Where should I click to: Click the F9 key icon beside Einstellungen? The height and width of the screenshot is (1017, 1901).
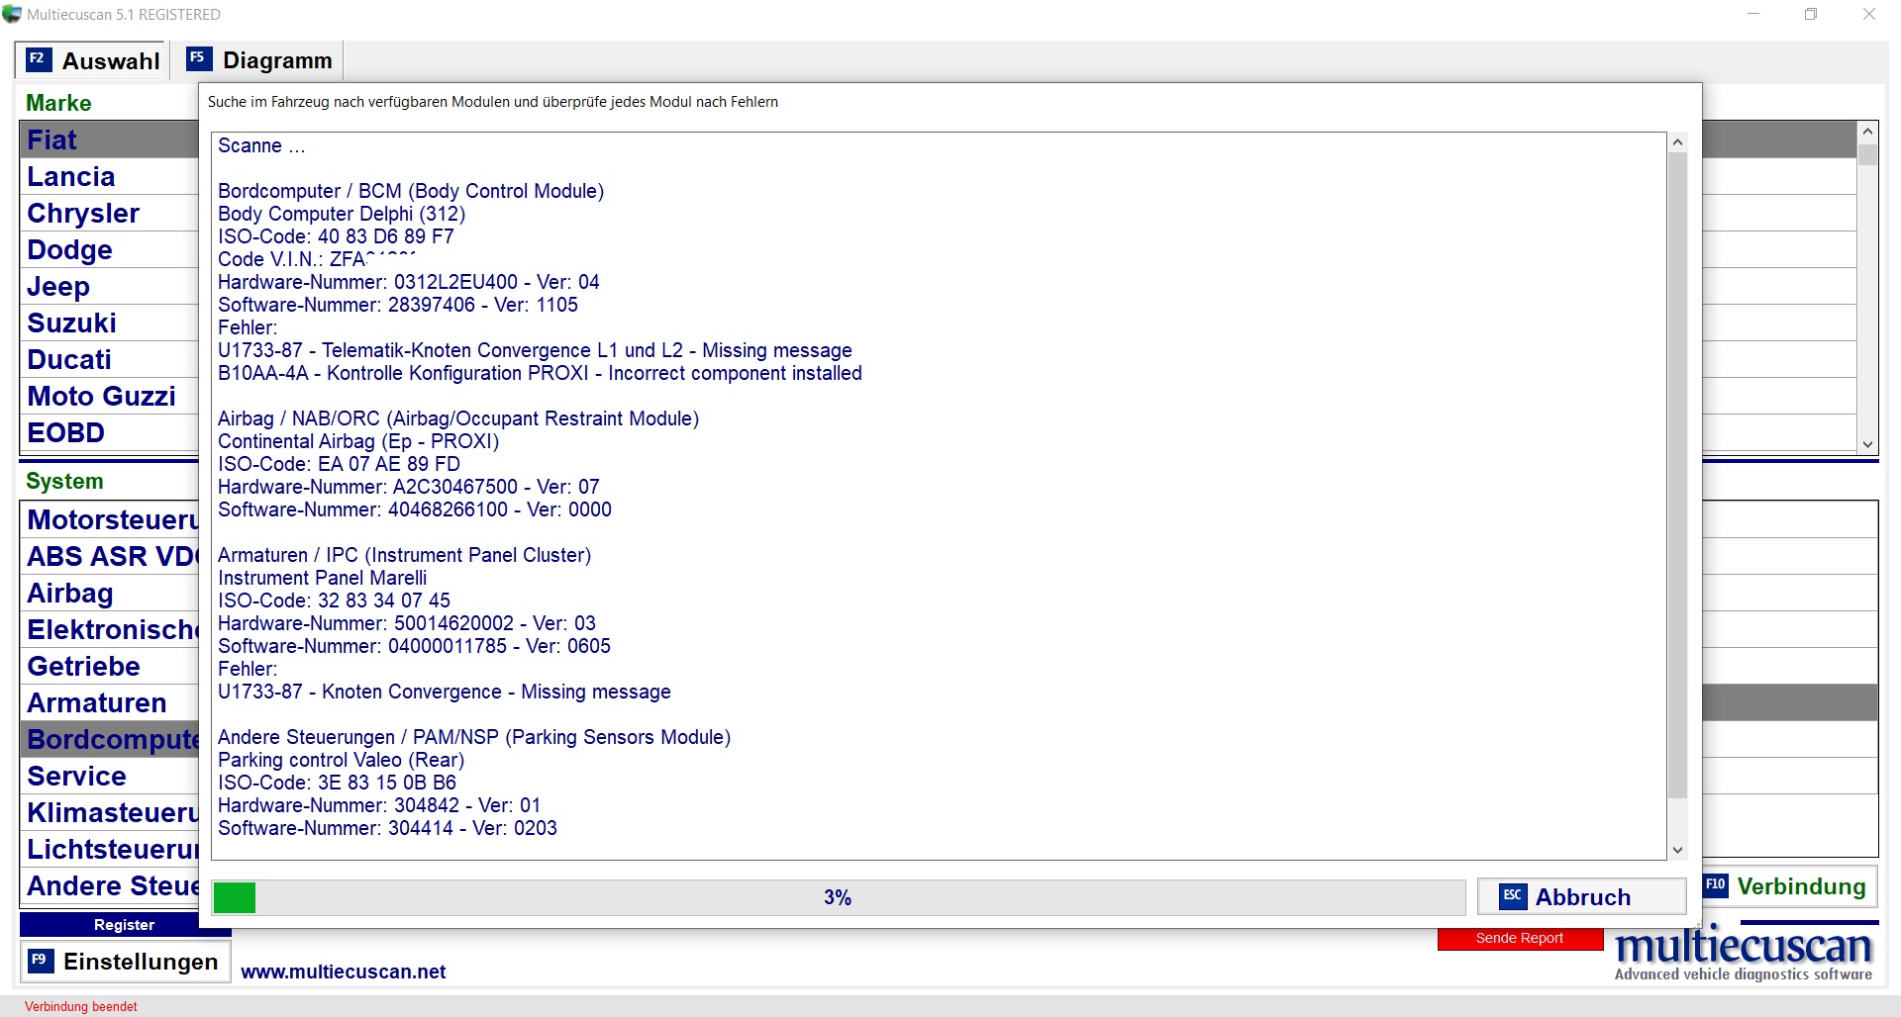41,961
